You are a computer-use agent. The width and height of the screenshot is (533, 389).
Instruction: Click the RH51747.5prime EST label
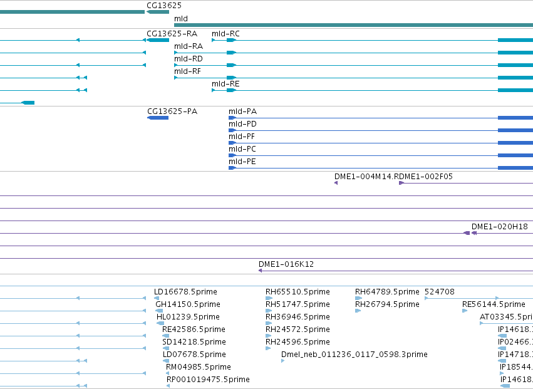coord(298,304)
